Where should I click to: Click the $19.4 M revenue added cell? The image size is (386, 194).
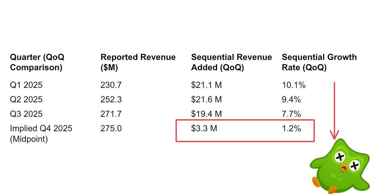click(207, 114)
